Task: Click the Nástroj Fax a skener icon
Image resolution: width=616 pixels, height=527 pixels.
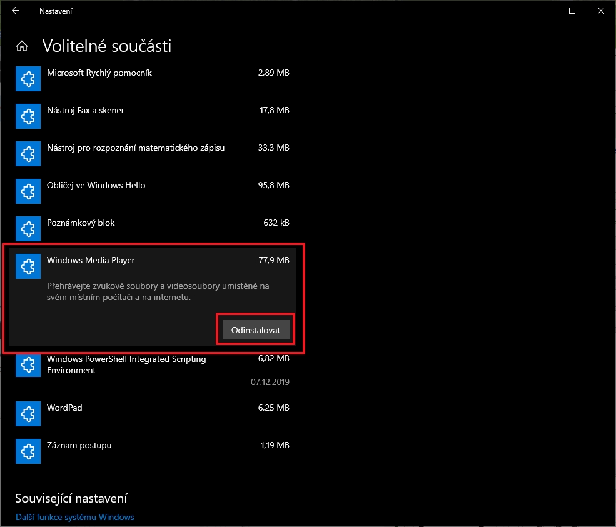Action: click(x=28, y=116)
